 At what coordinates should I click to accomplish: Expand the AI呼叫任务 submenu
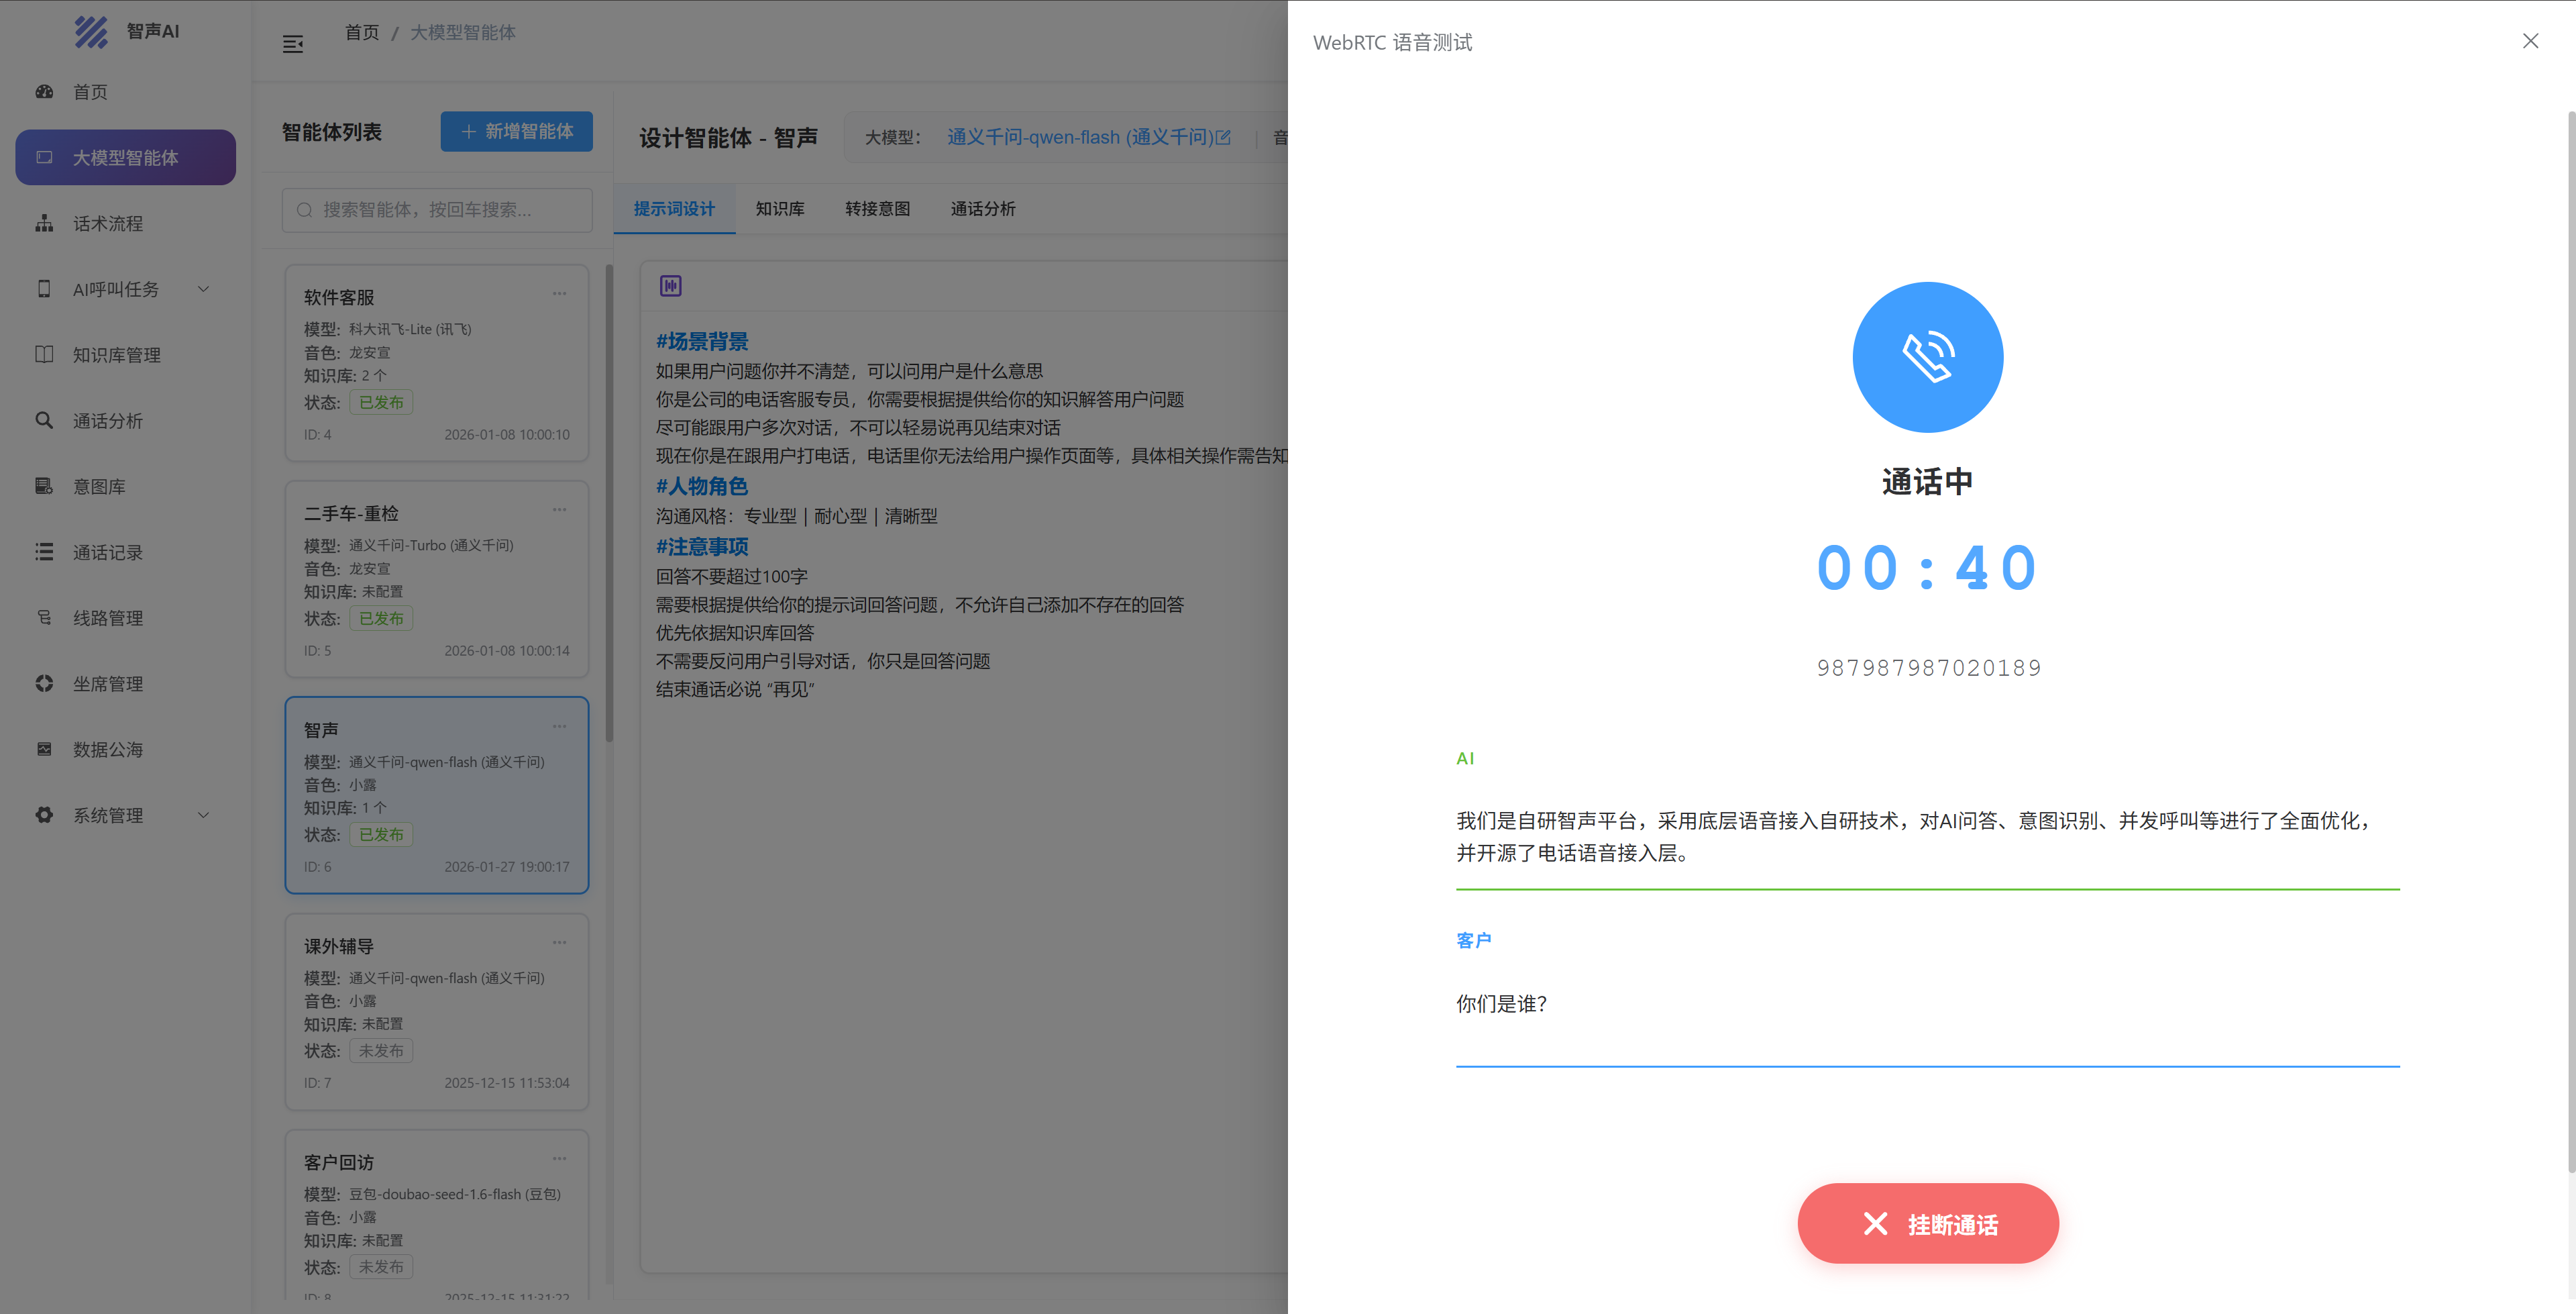pos(203,289)
